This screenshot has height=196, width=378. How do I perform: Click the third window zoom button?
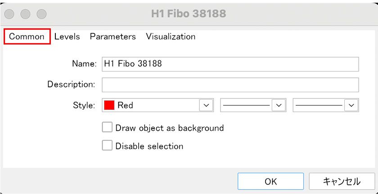[41, 13]
